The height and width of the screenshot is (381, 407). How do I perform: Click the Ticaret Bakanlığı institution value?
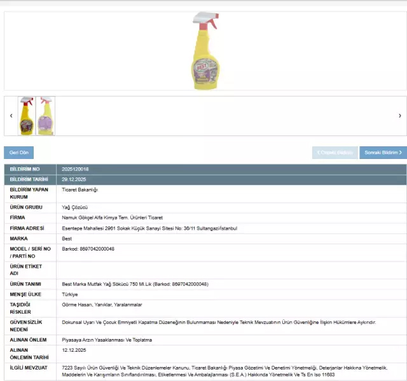click(x=79, y=190)
